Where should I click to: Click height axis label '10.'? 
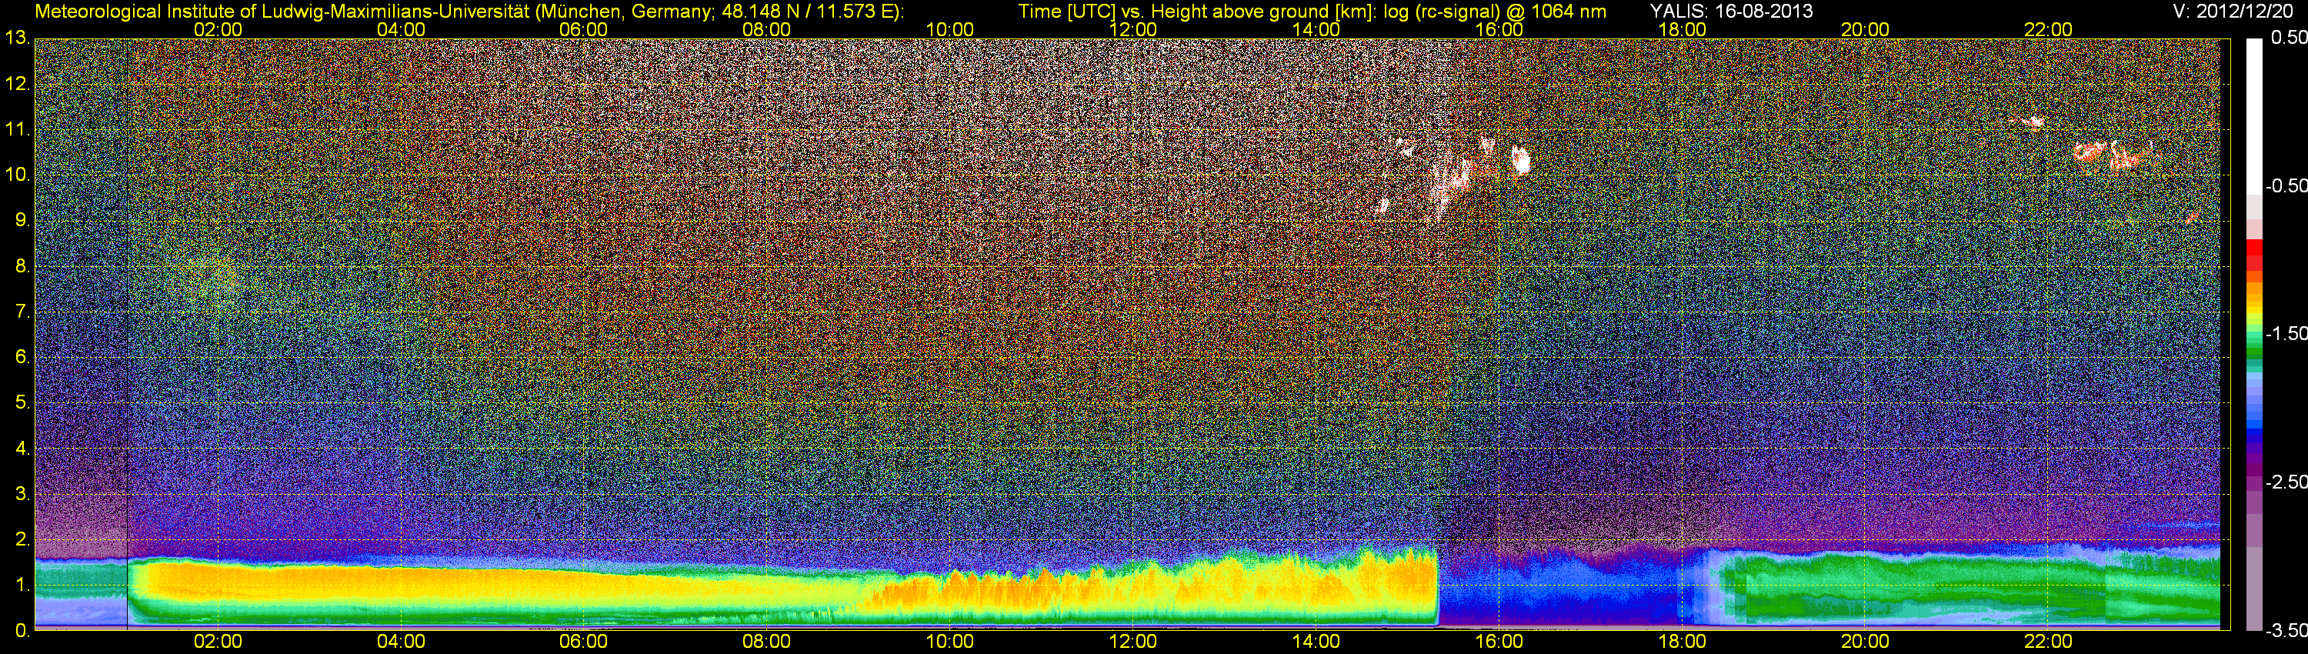click(x=18, y=175)
